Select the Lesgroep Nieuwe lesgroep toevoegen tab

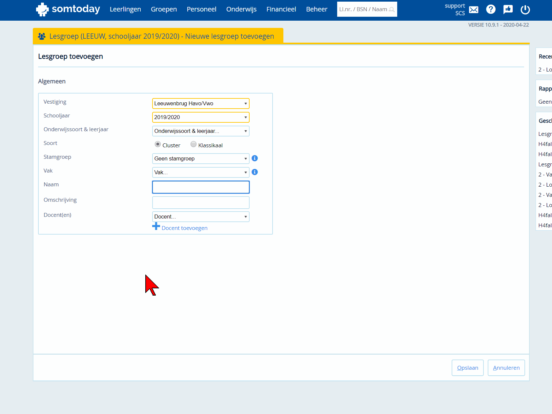(x=158, y=36)
